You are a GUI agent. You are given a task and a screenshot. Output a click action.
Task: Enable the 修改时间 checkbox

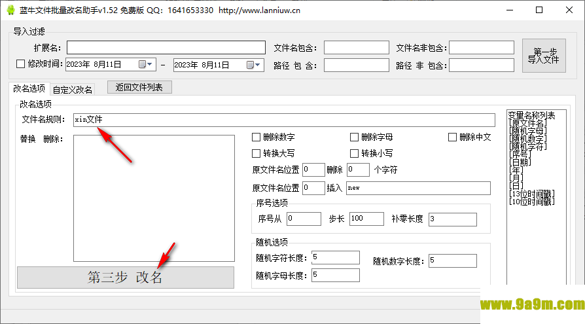[20, 64]
